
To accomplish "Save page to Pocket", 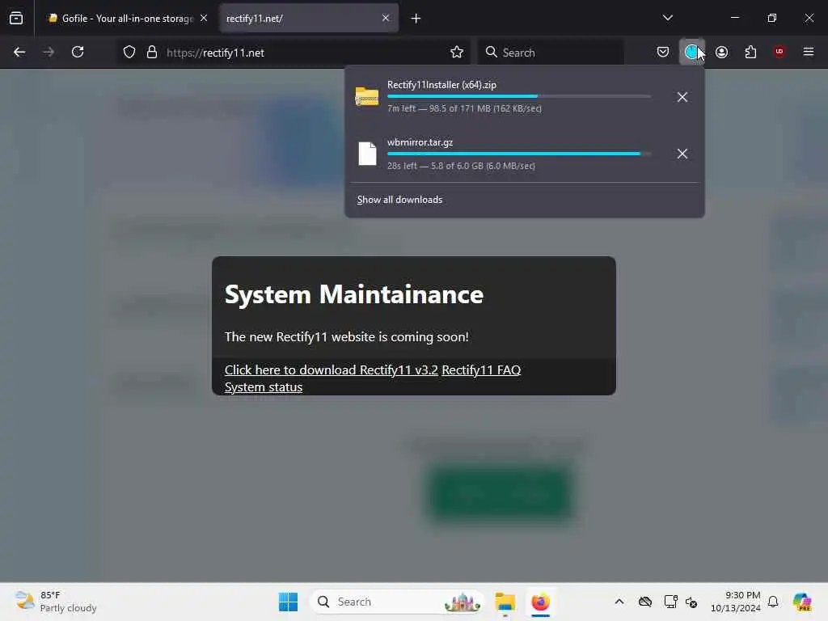I will (x=663, y=52).
